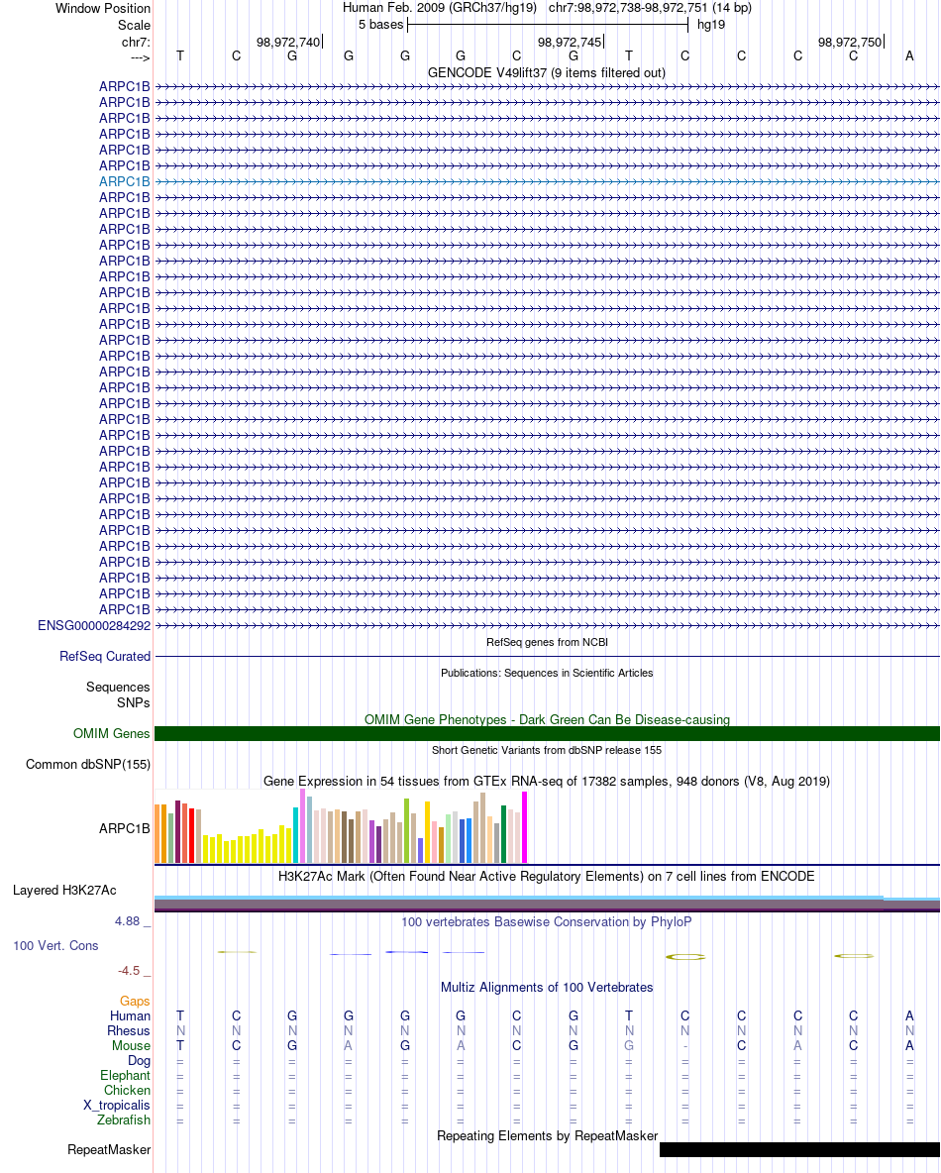This screenshot has height=1173, width=941.
Task: Click the -4.5 lower conservation scale value
Action: 129,970
